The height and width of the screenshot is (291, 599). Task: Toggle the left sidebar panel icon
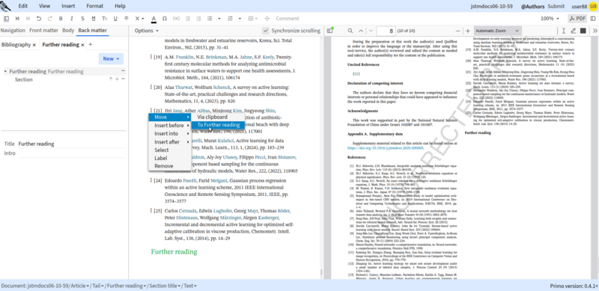pos(6,19)
